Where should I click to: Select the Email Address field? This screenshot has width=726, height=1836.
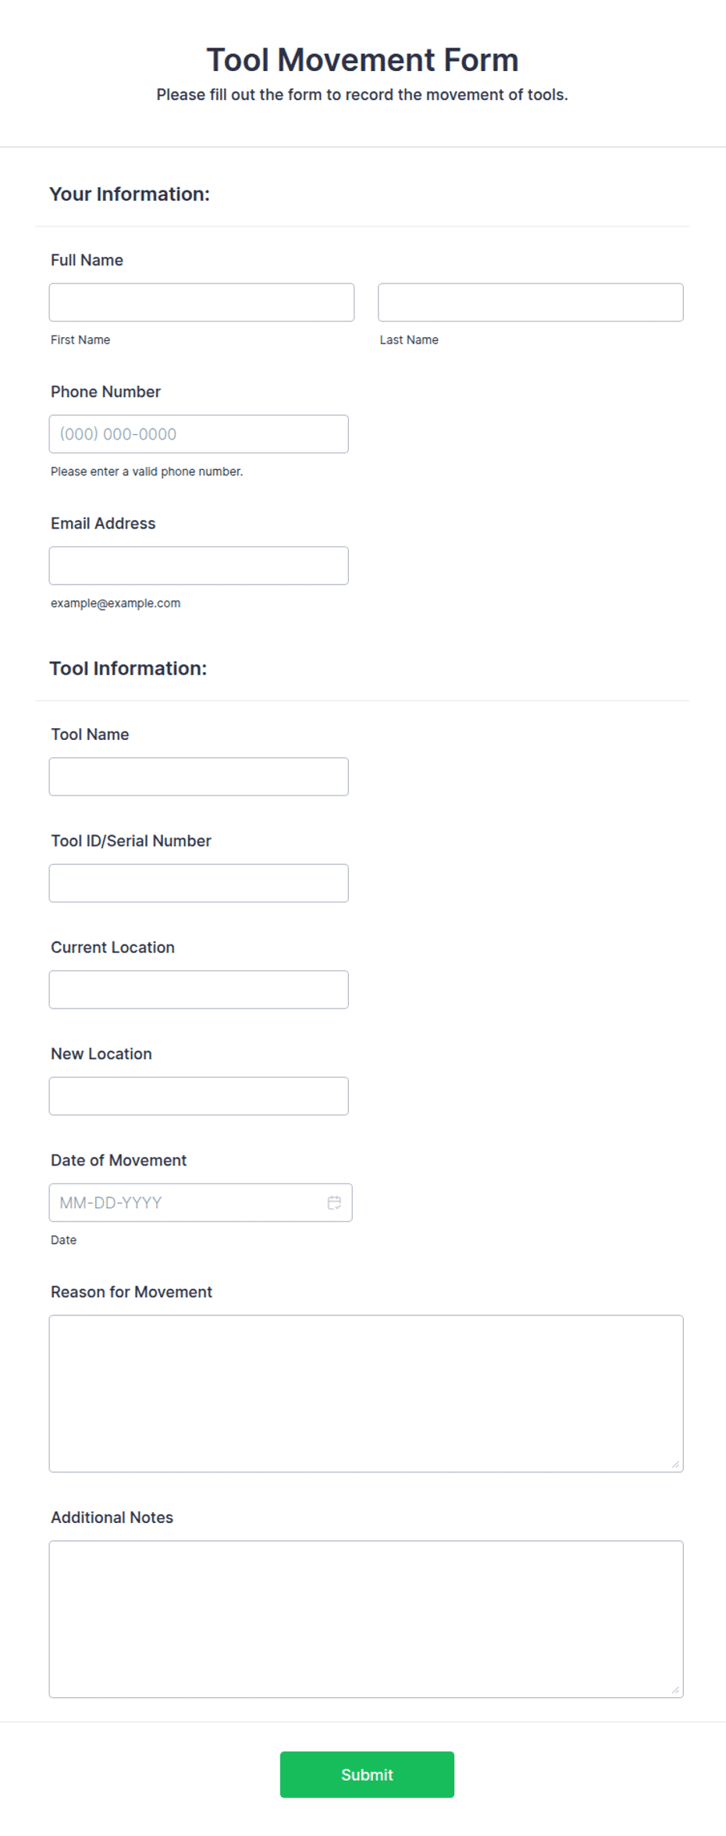(199, 565)
